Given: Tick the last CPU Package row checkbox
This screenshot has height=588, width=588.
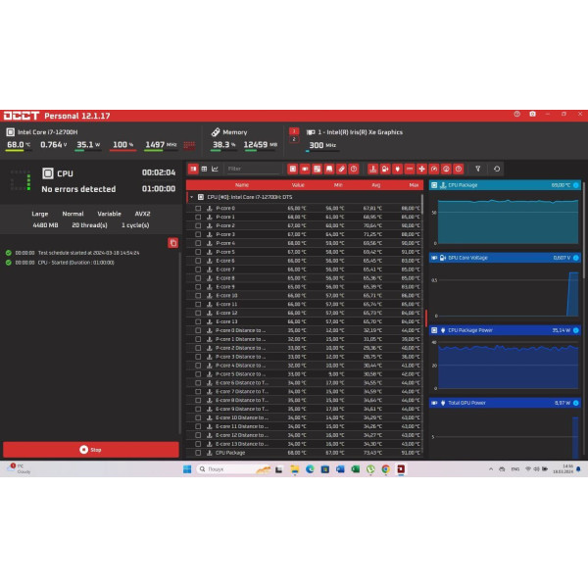Looking at the screenshot, I should (198, 453).
